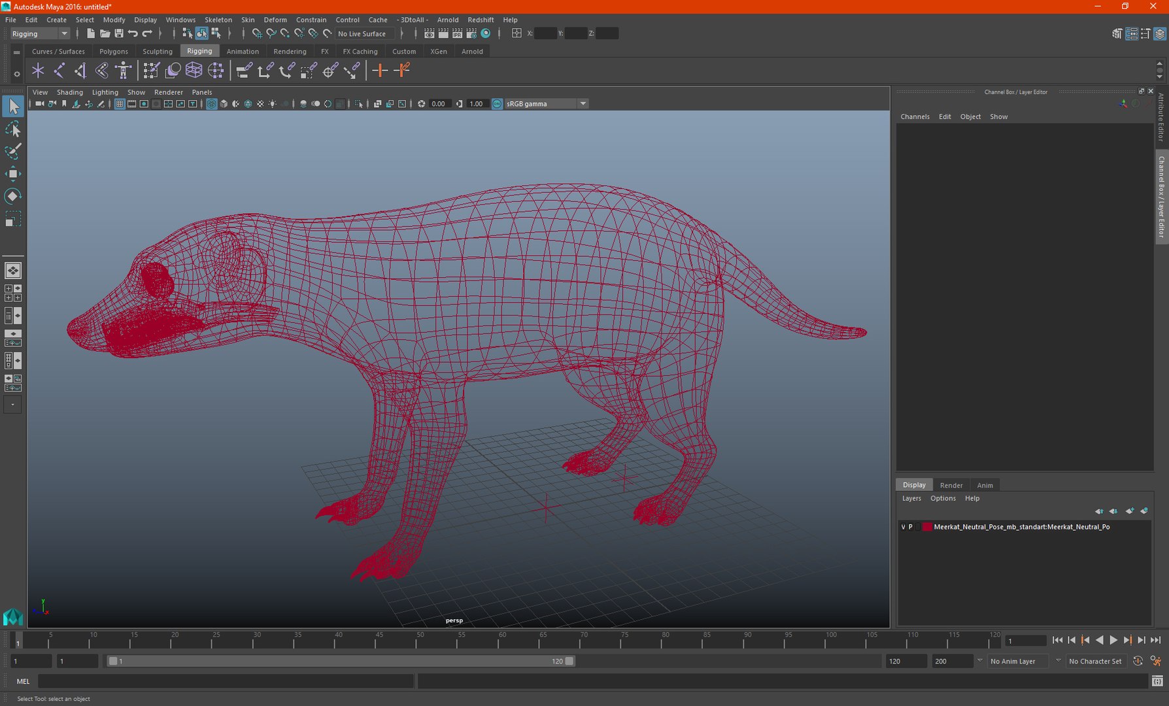The image size is (1169, 706).
Task: Select the Select Tool arrow in toolbox
Action: [x=13, y=107]
